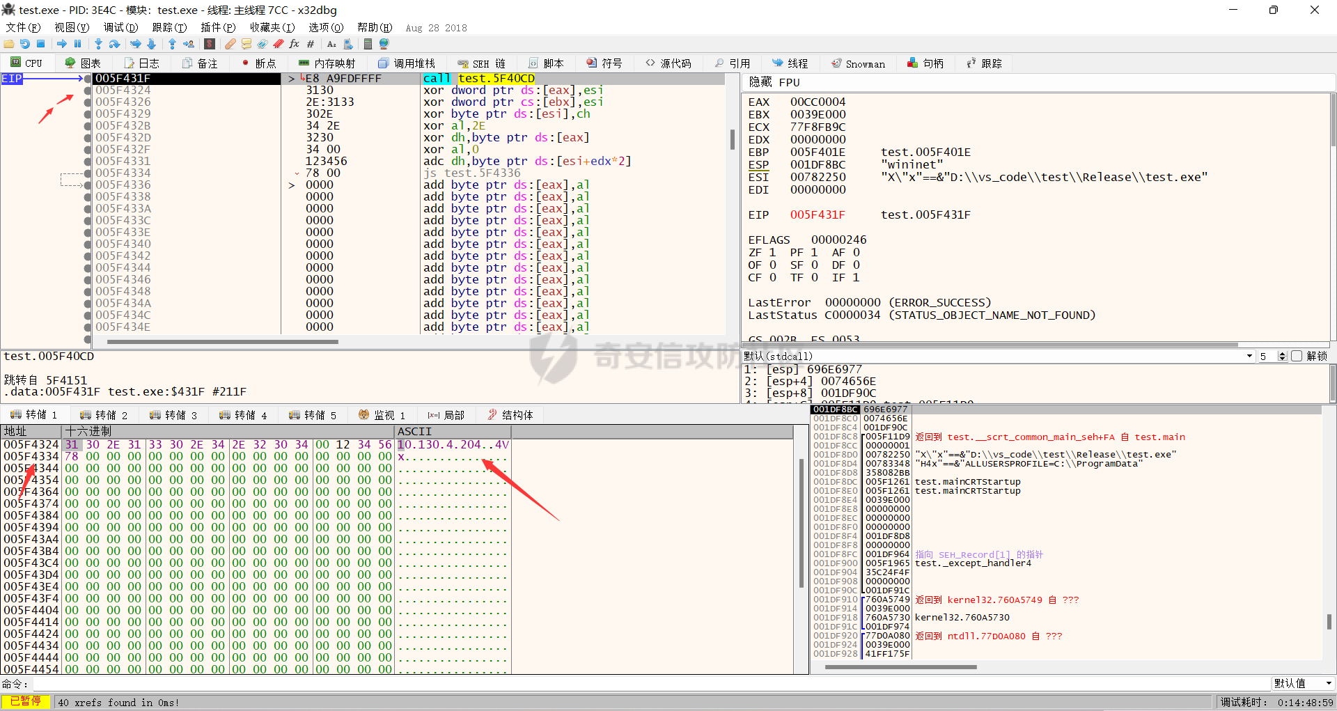Switch to the 内存映射 tab
This screenshot has height=711, width=1337.
[327, 63]
